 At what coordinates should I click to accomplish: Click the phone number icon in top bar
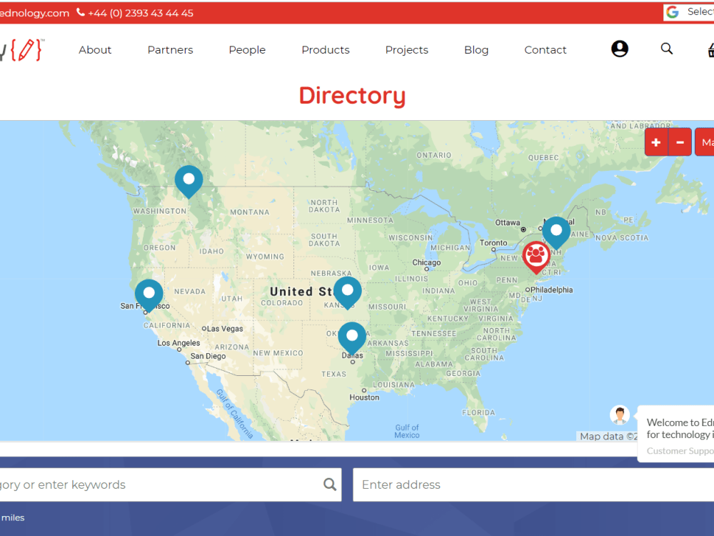click(x=81, y=12)
